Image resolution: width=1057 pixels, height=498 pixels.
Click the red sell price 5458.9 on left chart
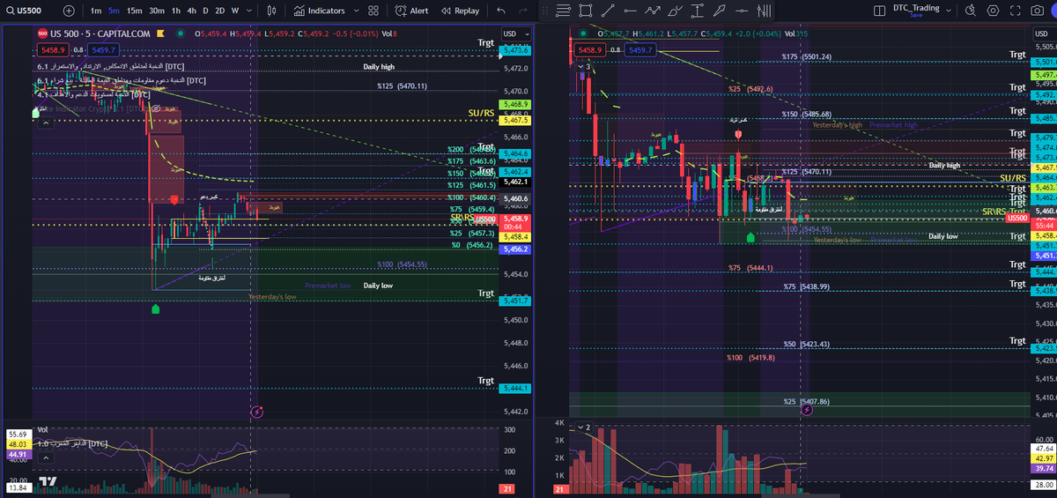53,50
